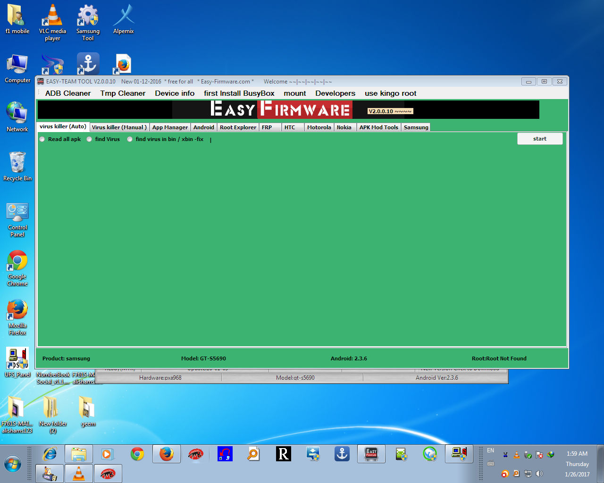Open the mount menu

click(x=295, y=93)
